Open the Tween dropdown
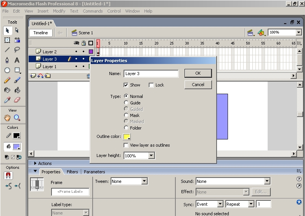The image size is (305, 216). (144, 181)
